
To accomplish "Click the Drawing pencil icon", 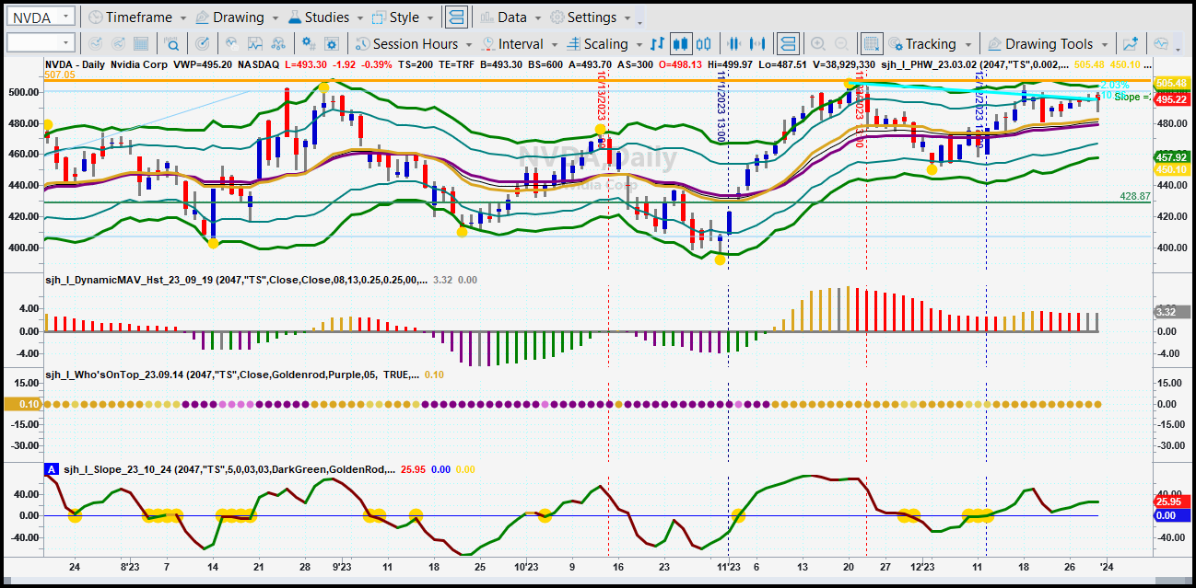I will click(x=202, y=17).
